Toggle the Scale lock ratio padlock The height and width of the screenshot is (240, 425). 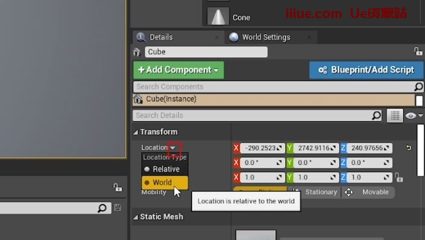399,178
